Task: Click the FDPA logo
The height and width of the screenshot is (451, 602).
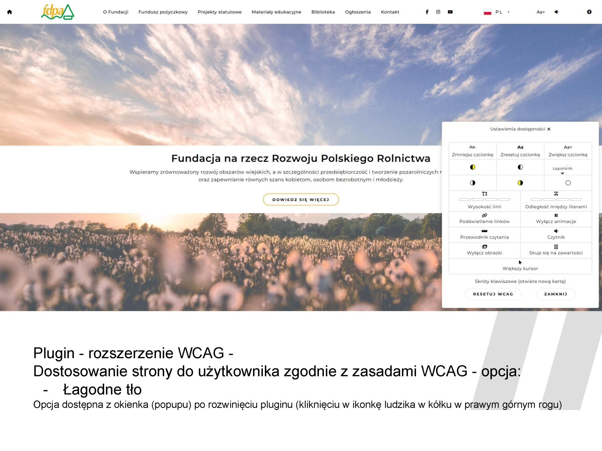Action: coord(58,12)
